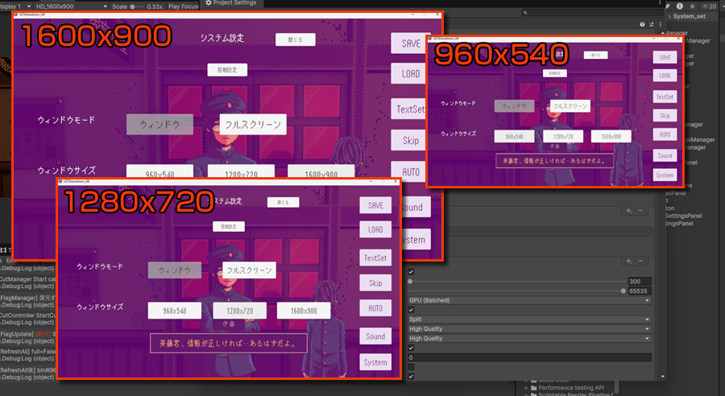The image size is (725, 396).
Task: Click the input field showing 65535
Action: point(638,291)
